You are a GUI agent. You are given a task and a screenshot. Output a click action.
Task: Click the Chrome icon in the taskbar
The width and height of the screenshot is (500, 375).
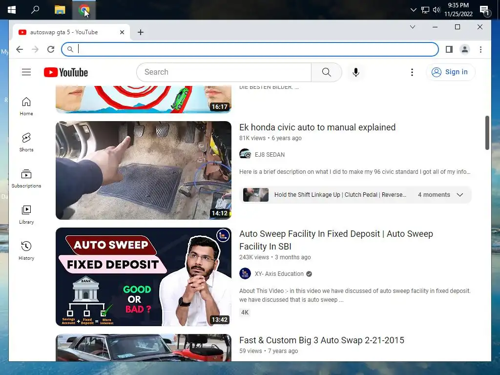coord(84,10)
